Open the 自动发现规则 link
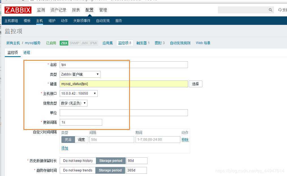The height and width of the screenshot is (176, 287). click(x=180, y=43)
